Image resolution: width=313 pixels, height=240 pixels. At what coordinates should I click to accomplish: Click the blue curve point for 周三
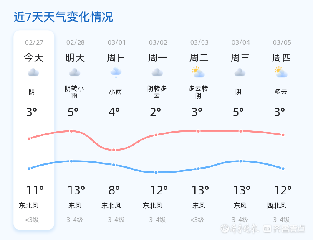pos(241,161)
